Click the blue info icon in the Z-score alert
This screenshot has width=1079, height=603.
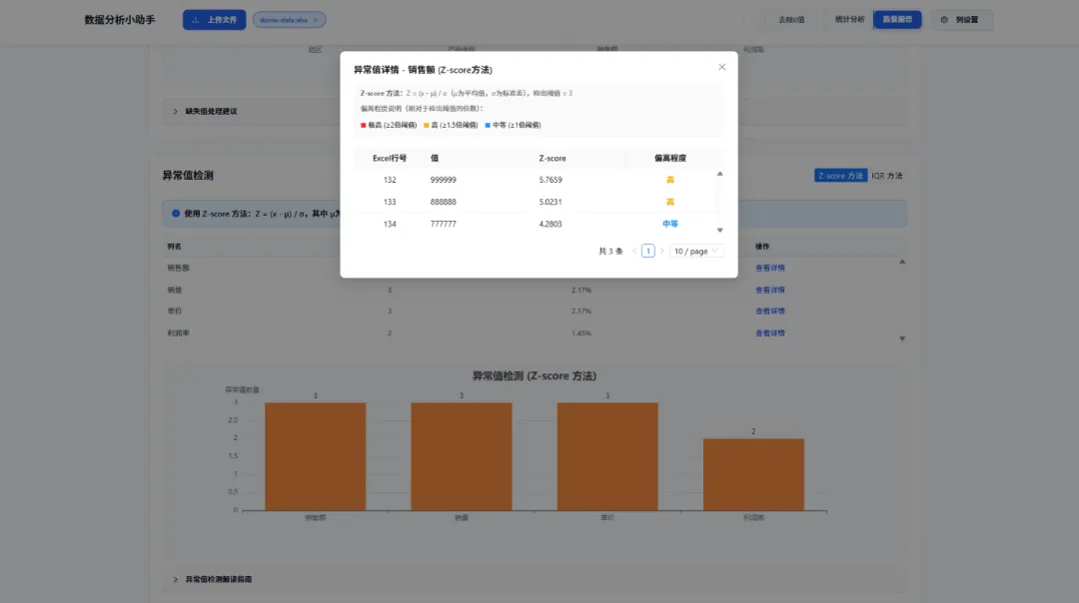176,214
